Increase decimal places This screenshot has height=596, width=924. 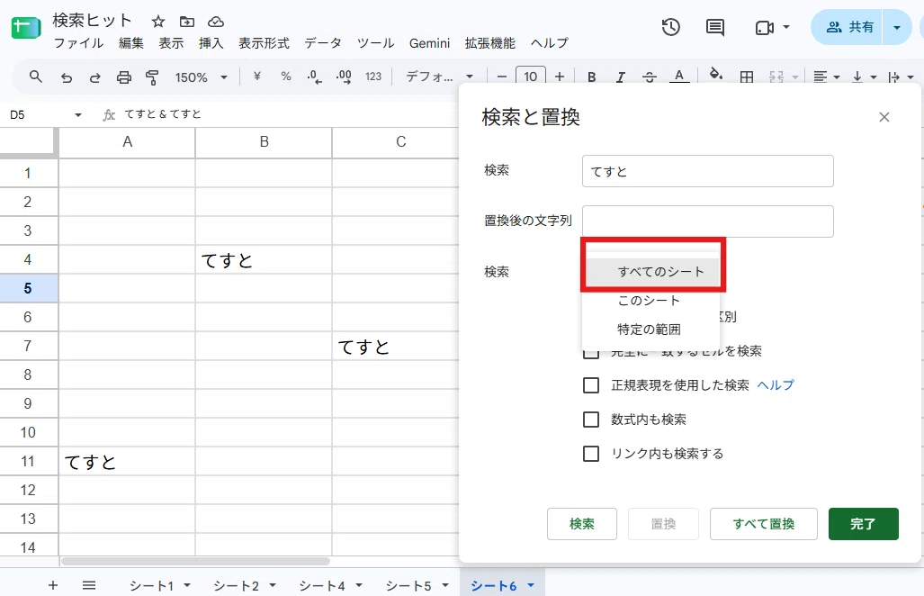(x=344, y=77)
